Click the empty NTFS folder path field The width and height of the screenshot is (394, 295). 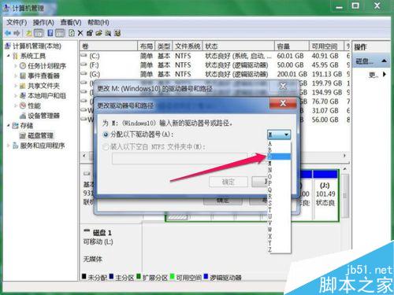click(180, 159)
